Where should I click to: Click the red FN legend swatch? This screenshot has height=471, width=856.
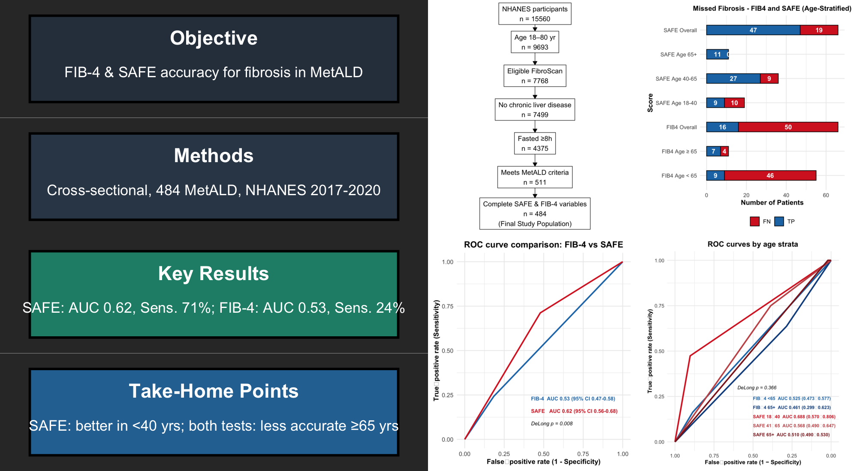point(754,221)
